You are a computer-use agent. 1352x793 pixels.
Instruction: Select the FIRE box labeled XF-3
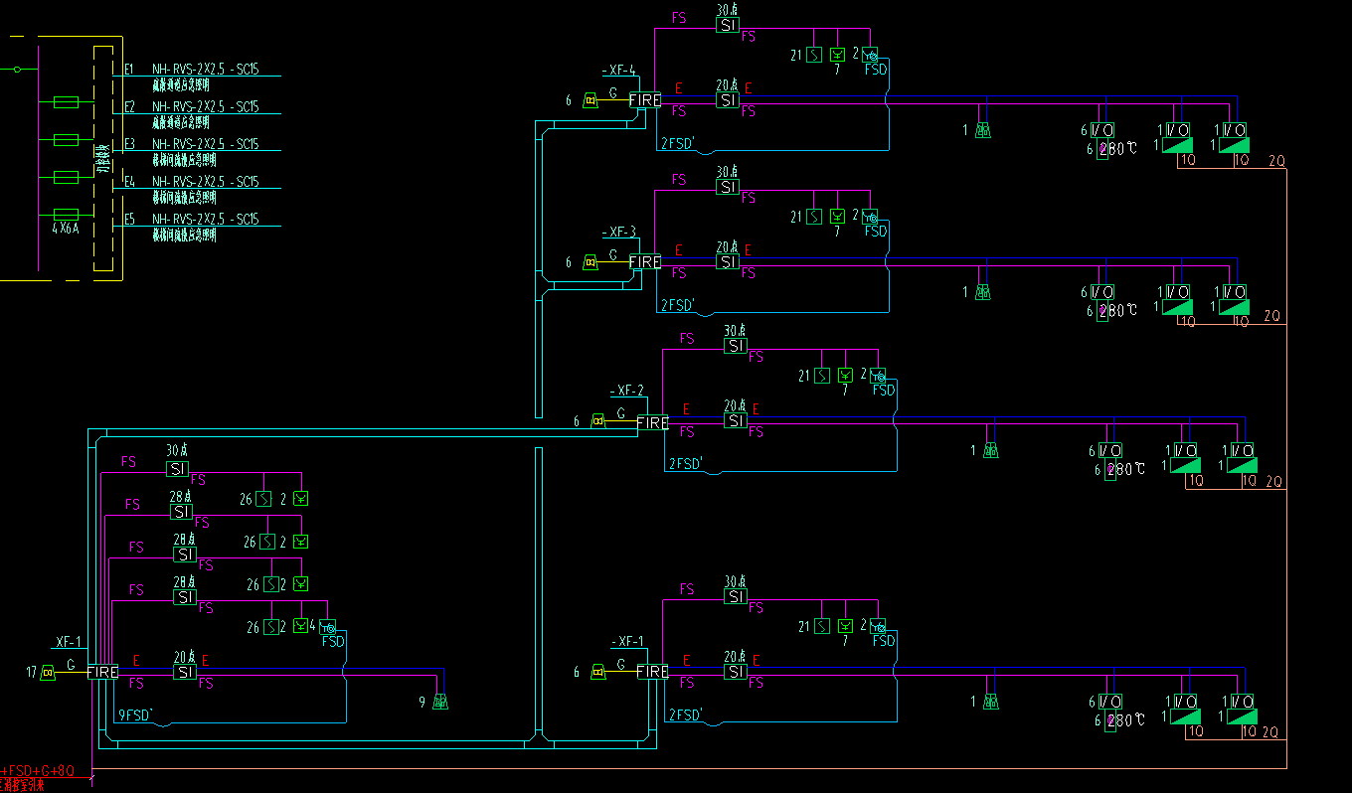point(645,262)
